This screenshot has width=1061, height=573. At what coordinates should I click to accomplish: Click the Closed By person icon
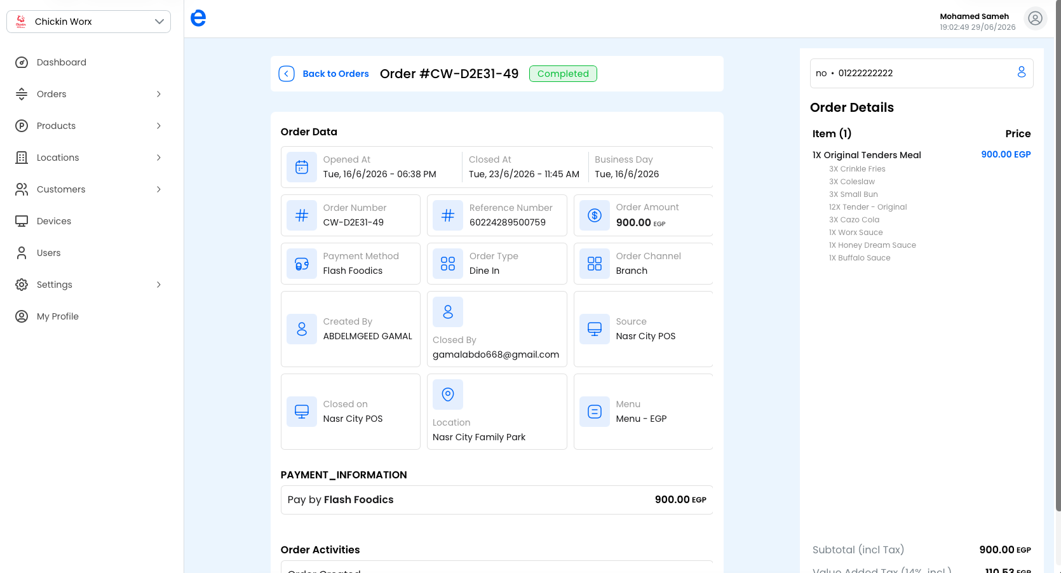pyautogui.click(x=448, y=312)
